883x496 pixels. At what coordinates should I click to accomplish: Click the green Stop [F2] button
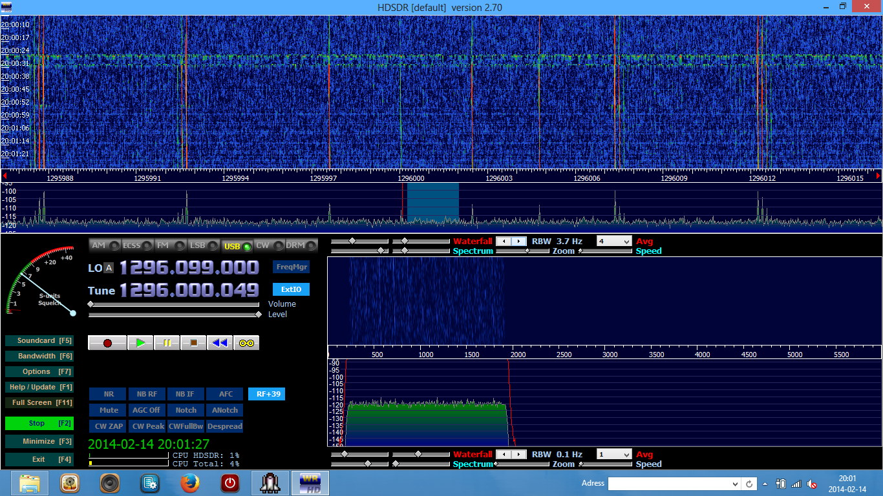click(x=39, y=423)
